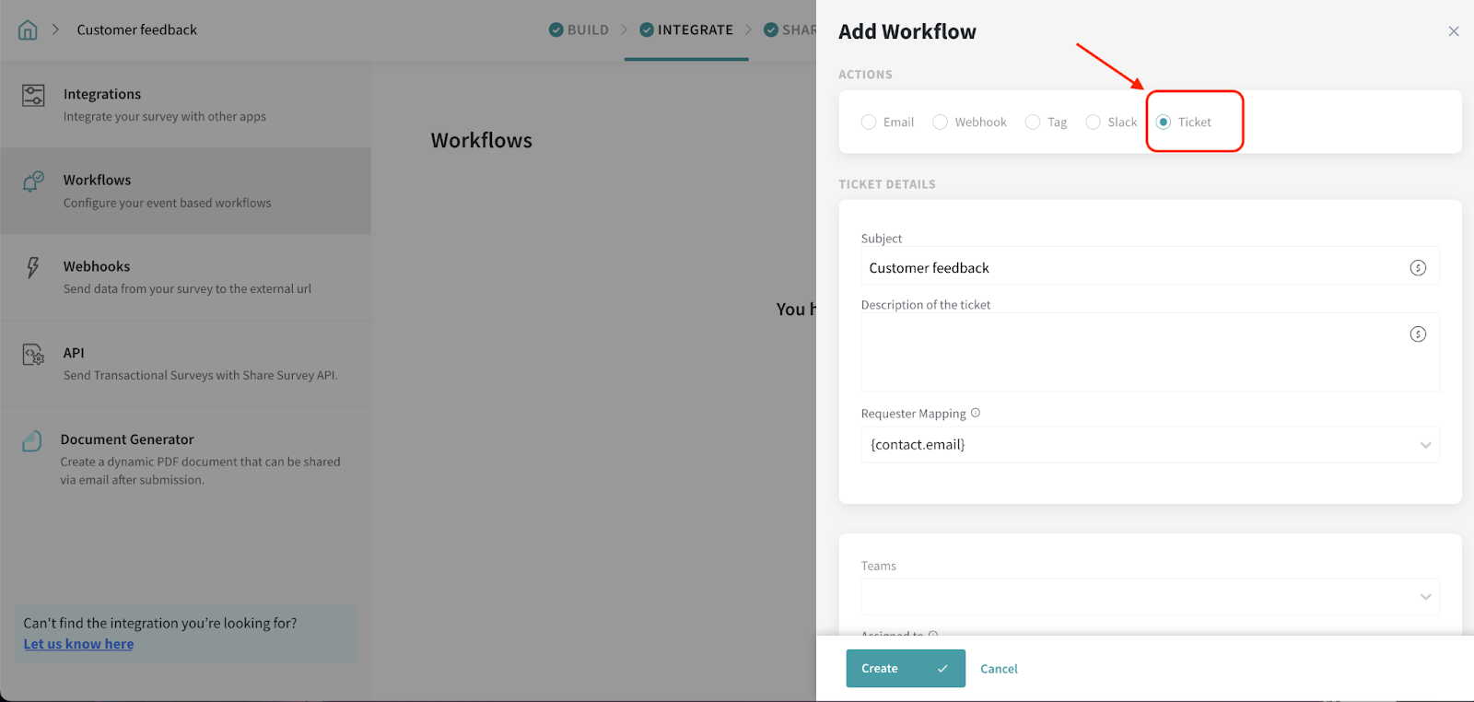Open Integrations sliders icon in sidebar
The height and width of the screenshot is (702, 1474).
[33, 95]
